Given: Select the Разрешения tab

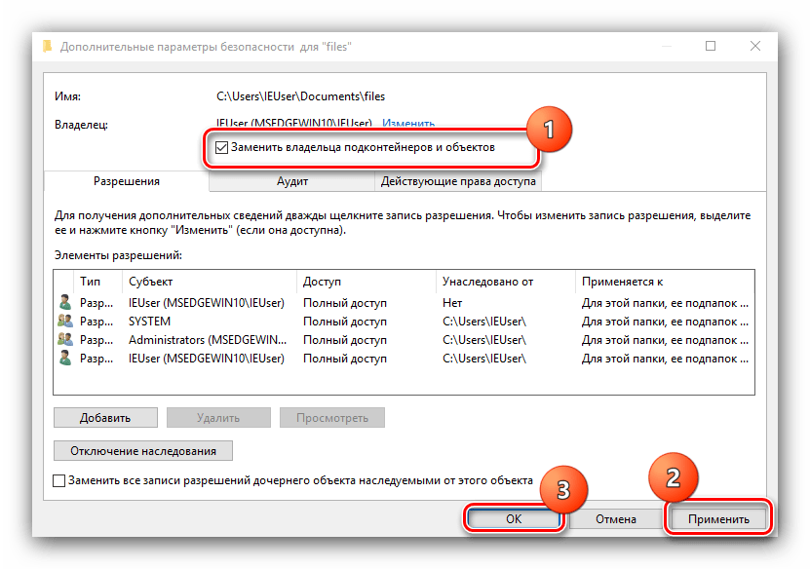Looking at the screenshot, I should [x=126, y=181].
